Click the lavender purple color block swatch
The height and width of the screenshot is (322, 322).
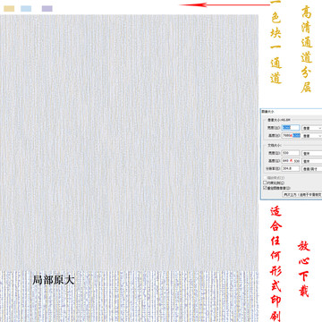47,9
